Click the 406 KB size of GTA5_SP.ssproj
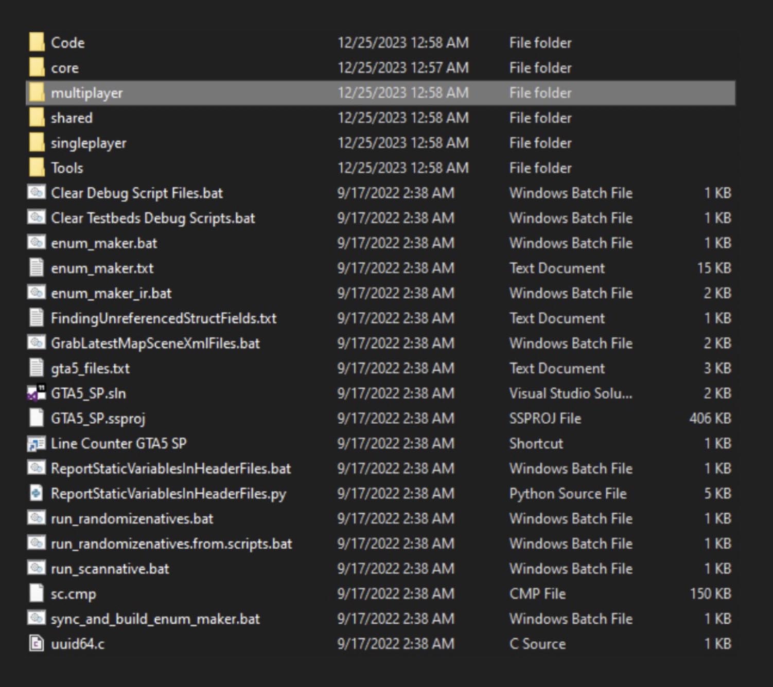 tap(710, 418)
